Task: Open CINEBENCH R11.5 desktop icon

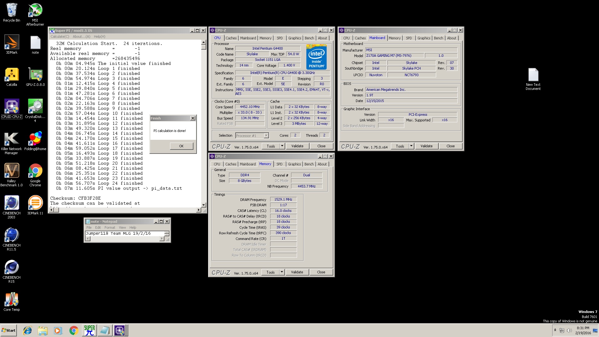Action: (x=12, y=239)
